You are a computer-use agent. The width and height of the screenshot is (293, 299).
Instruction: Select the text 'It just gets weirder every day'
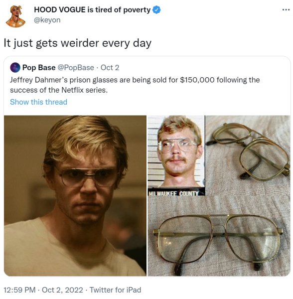pos(78,43)
